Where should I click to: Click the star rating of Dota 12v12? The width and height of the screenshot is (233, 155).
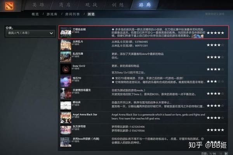pyautogui.click(x=215, y=69)
